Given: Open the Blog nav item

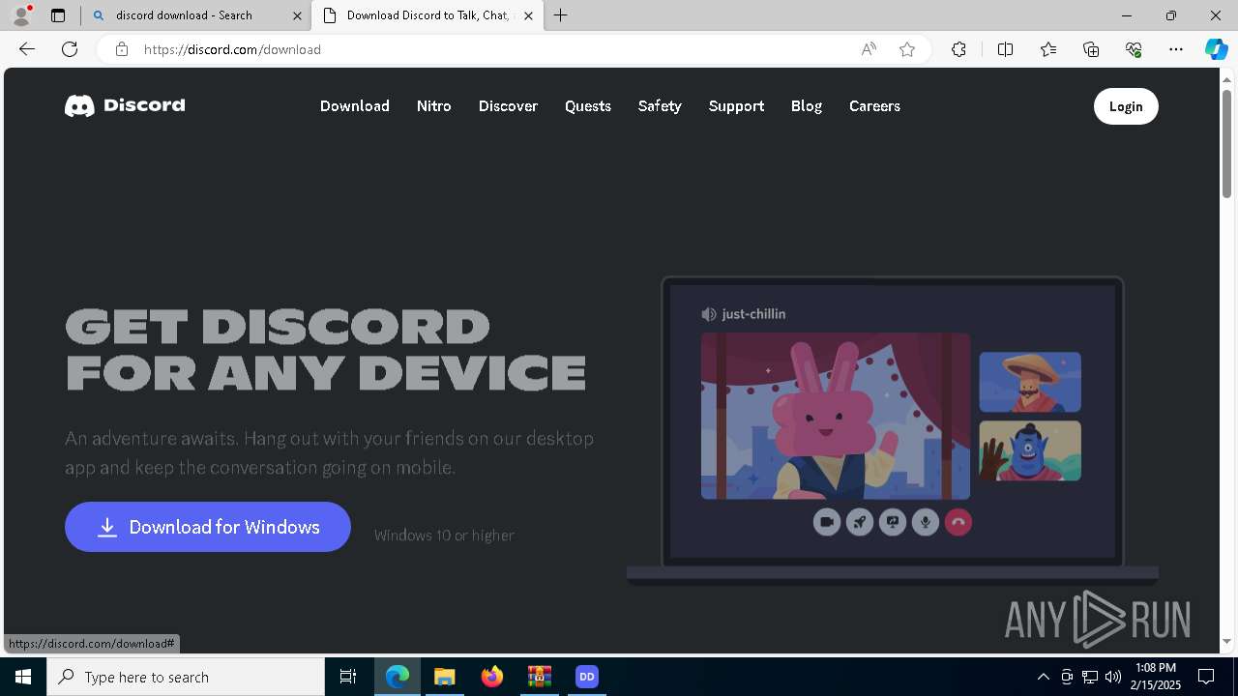Looking at the screenshot, I should coord(807,106).
